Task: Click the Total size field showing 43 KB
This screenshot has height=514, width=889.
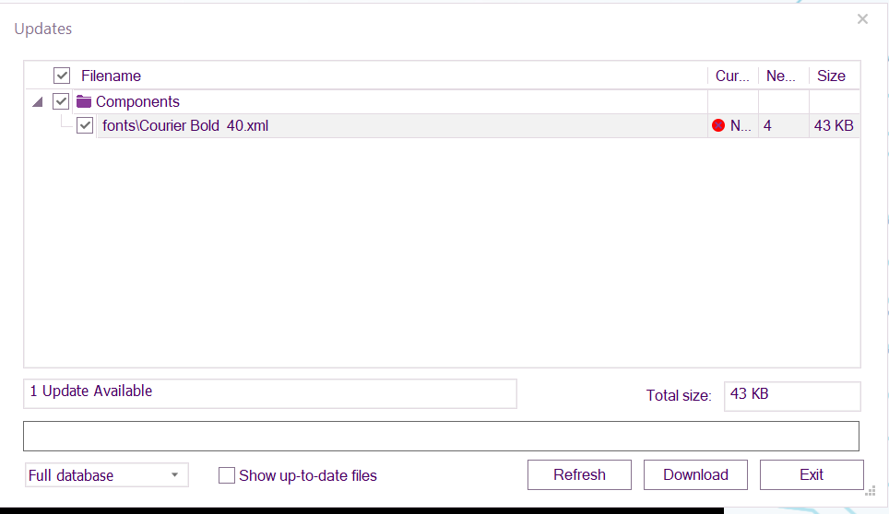Action: [791, 394]
